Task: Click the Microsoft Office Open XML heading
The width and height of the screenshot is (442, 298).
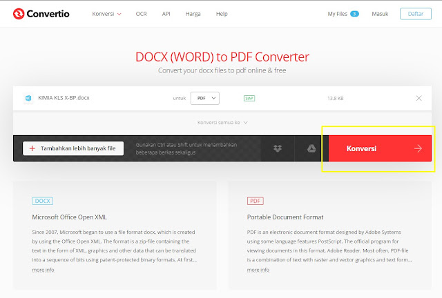Action: click(x=69, y=217)
